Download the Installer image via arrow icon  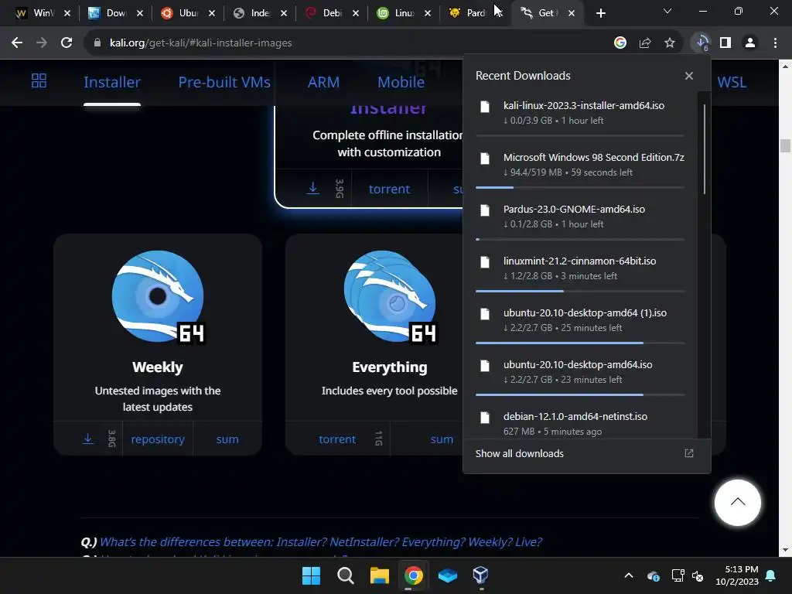tap(313, 189)
